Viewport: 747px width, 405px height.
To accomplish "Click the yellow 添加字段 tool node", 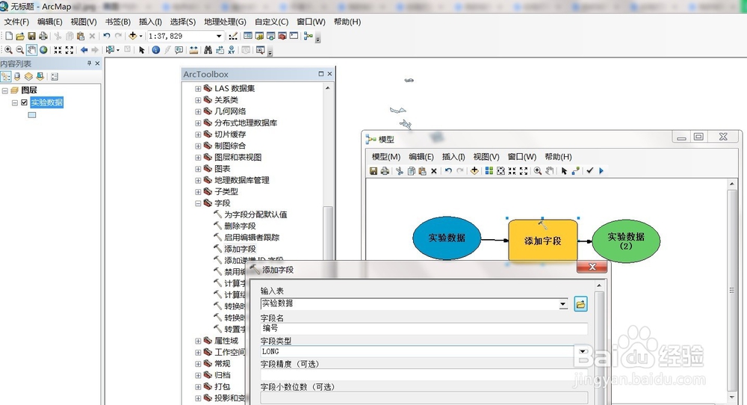I will [x=542, y=241].
